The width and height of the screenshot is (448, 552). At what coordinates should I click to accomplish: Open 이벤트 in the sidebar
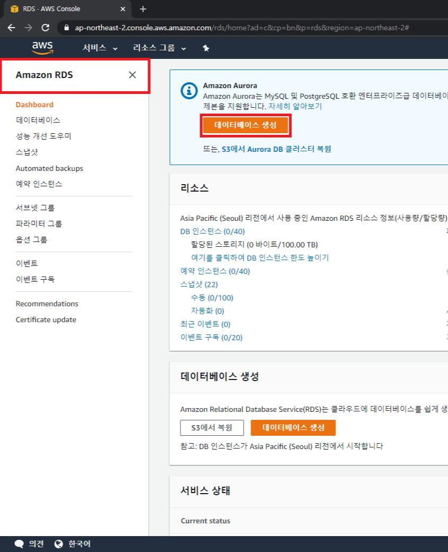coord(27,263)
